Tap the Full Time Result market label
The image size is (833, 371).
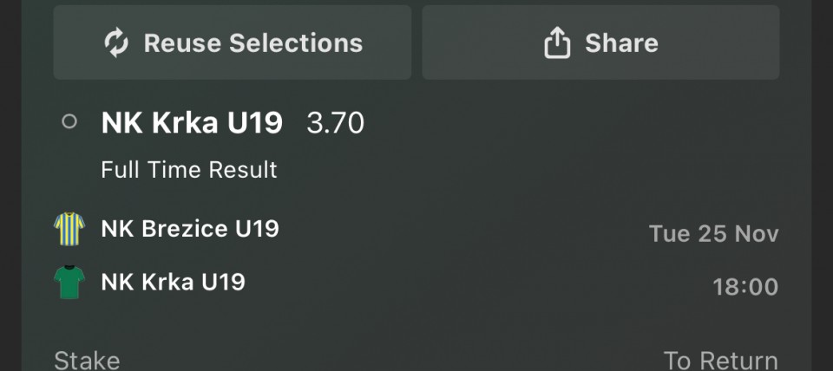pos(189,170)
